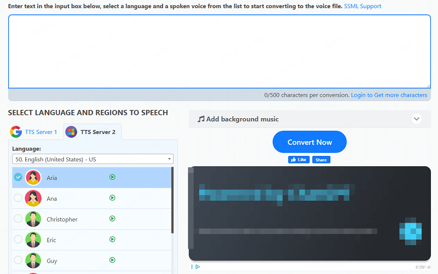The image size is (438, 274).
Task: Click the Guy voice name
Action: tap(52, 261)
